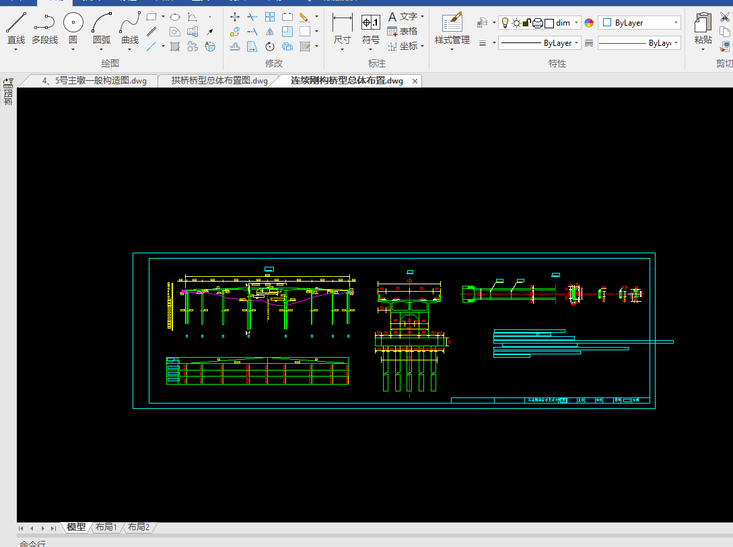Open the red ByLayer lineweight dropdown
733x547 pixels.
coord(639,42)
